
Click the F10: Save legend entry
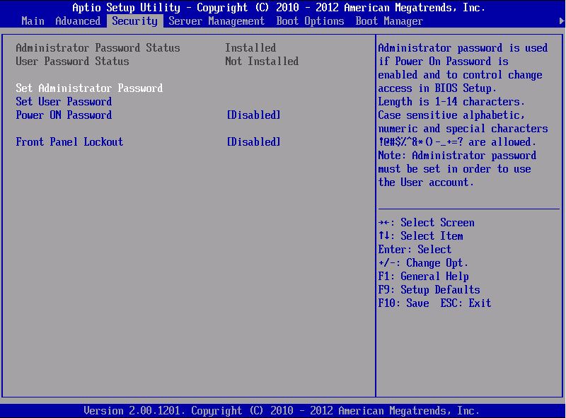[403, 303]
